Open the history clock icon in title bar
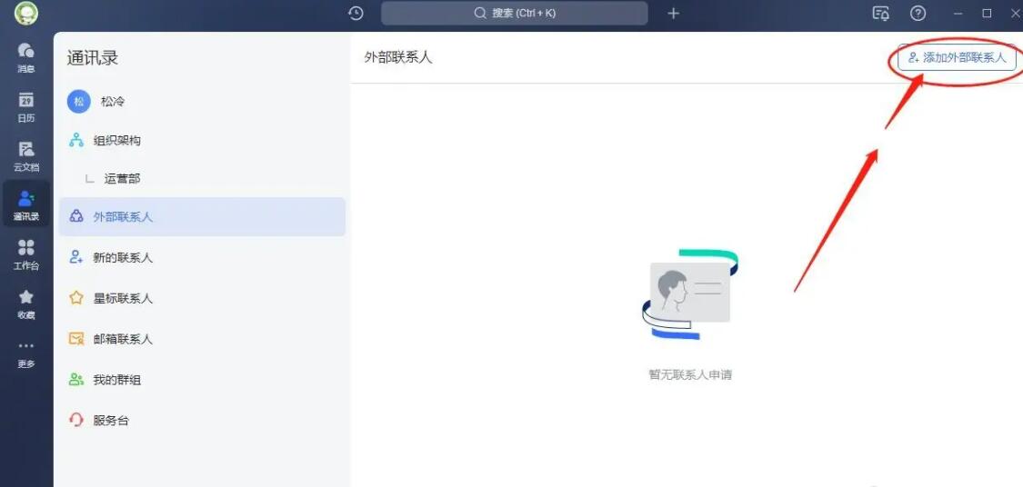 [x=356, y=13]
